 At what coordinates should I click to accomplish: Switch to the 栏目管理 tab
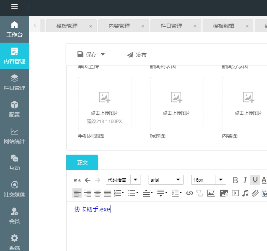coord(171,26)
